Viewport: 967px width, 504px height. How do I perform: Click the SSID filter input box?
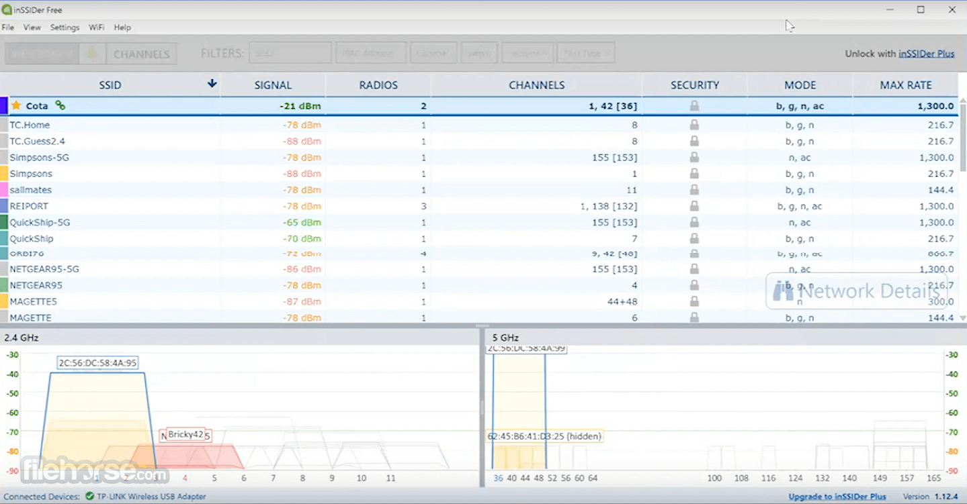pyautogui.click(x=290, y=53)
